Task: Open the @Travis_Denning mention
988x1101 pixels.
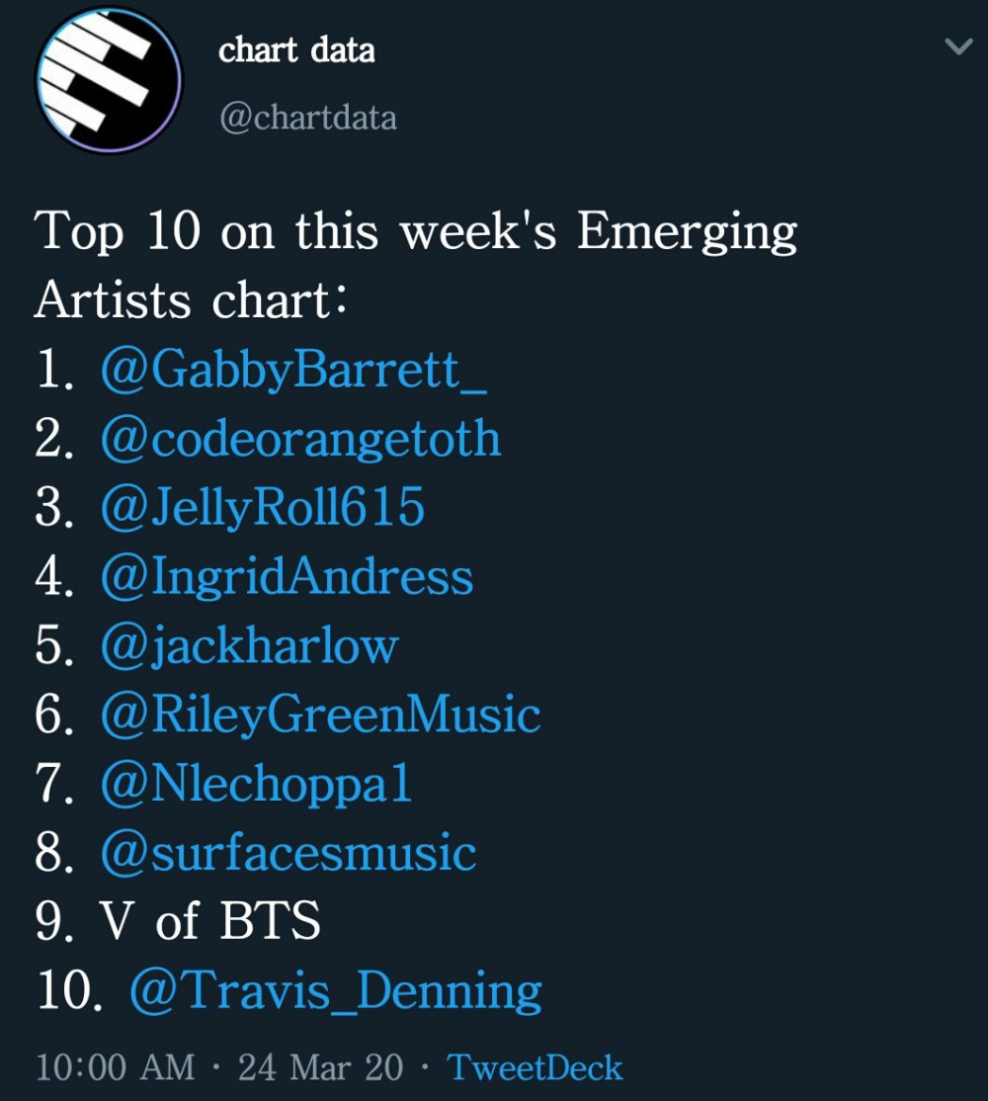Action: click(x=335, y=990)
